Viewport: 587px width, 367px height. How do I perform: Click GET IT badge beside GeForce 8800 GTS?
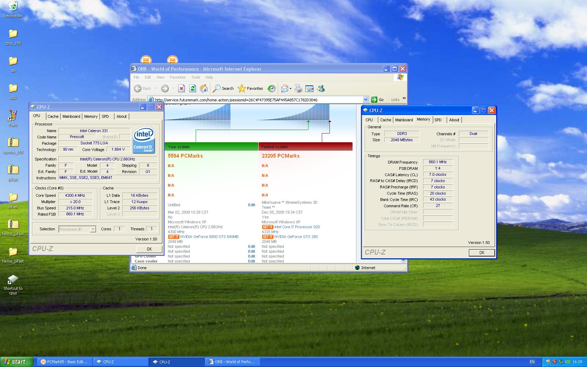coord(174,237)
